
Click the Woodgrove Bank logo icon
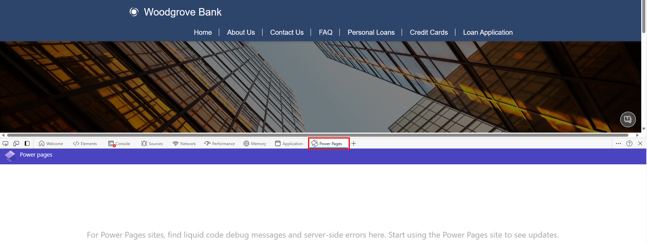pos(134,12)
